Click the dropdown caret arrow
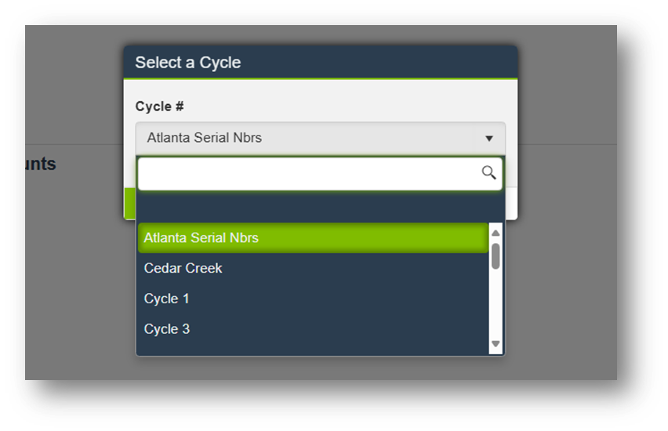Image resolution: width=668 pixels, height=431 pixels. 488,139
